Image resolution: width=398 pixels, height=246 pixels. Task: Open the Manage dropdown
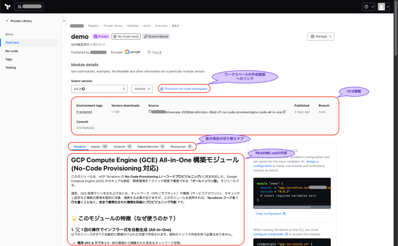pyautogui.click(x=321, y=36)
